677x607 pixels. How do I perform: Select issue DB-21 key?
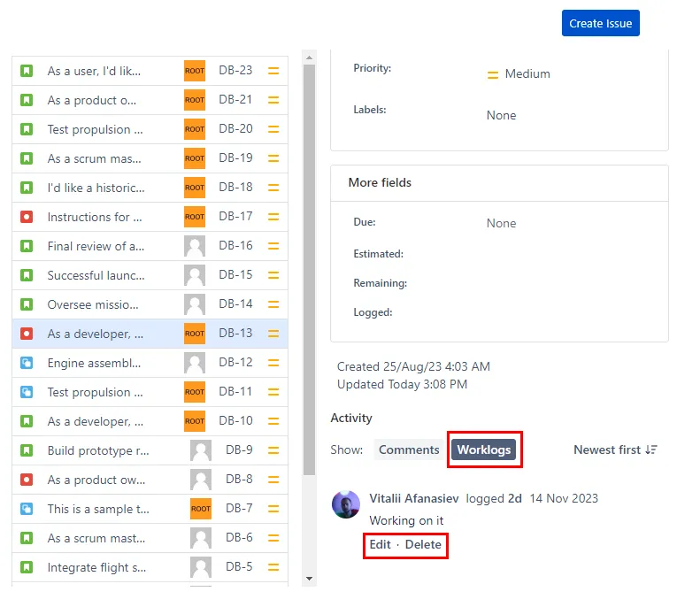coord(235,100)
